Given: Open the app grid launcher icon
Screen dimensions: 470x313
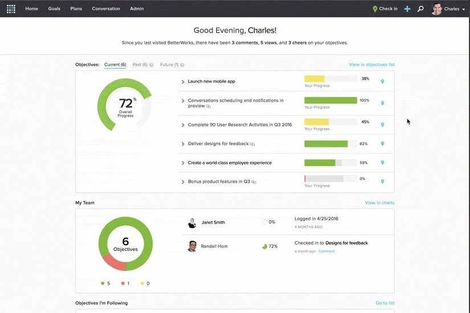Looking at the screenshot, I should pyautogui.click(x=11, y=9).
